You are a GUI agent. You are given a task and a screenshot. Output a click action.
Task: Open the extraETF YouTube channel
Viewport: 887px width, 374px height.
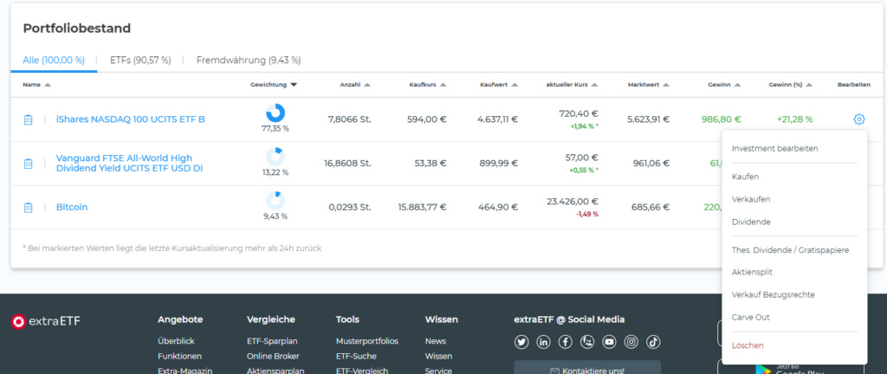click(x=609, y=342)
